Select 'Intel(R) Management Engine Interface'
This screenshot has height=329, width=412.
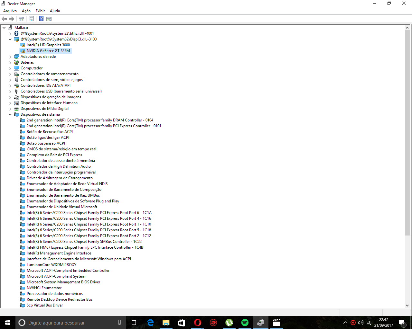click(59, 253)
